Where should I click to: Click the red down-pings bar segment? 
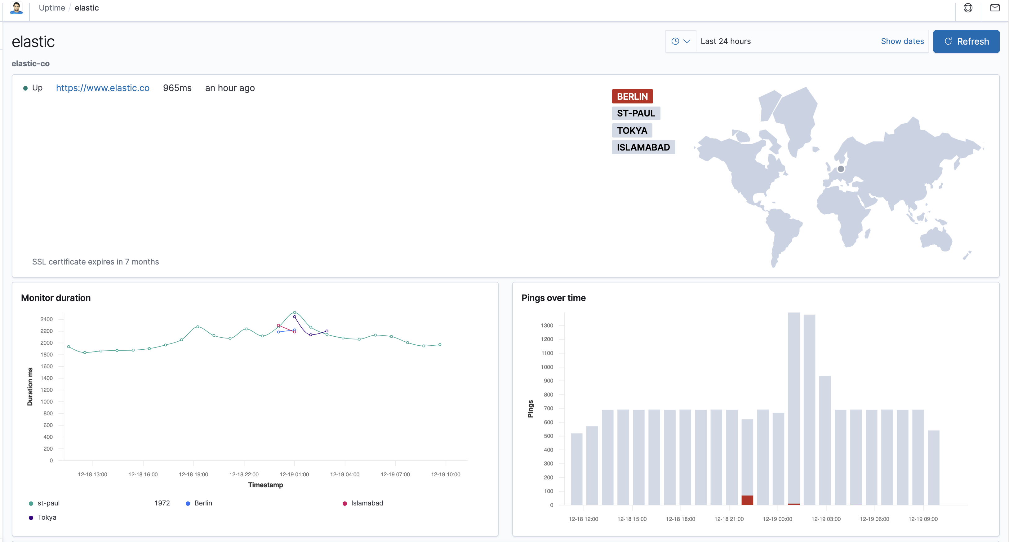pos(747,500)
